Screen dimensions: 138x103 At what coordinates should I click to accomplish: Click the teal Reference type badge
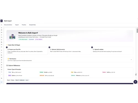click(x=73, y=76)
